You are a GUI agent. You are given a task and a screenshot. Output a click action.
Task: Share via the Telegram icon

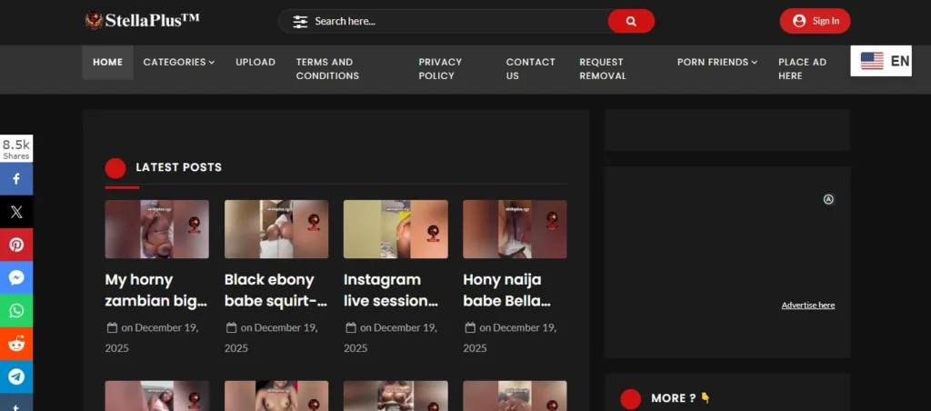[16, 376]
